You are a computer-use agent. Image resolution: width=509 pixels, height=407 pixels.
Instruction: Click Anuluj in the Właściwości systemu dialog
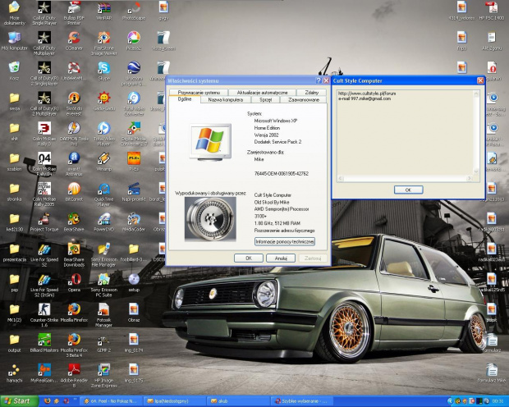pos(281,258)
